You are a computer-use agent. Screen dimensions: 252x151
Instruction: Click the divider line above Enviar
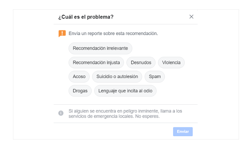(126, 122)
